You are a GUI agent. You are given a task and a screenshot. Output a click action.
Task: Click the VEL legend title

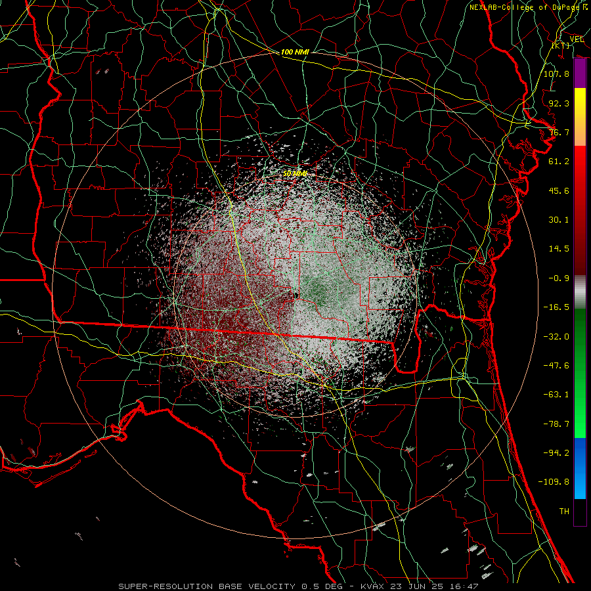(x=577, y=39)
